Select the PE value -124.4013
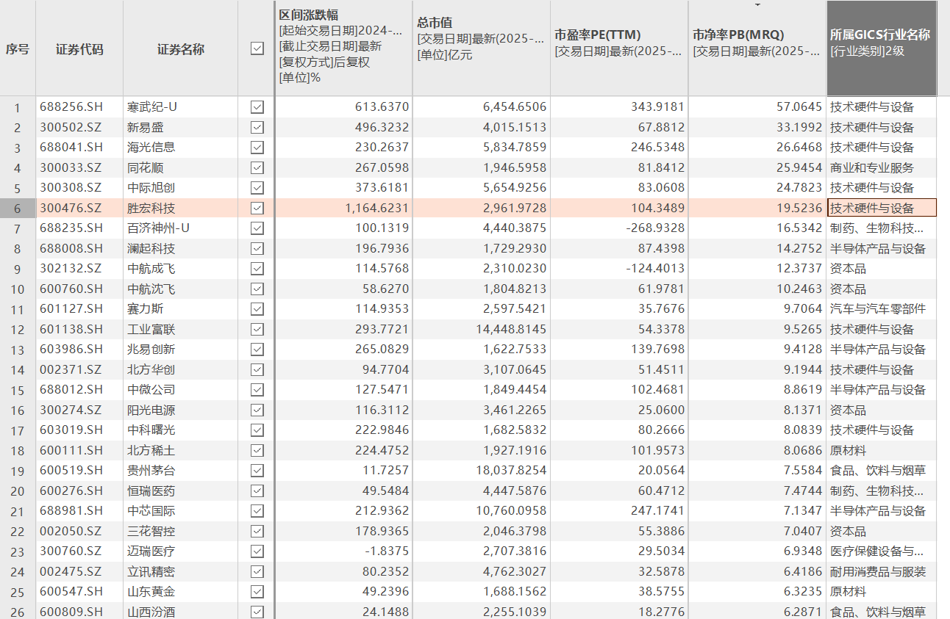The height and width of the screenshot is (619, 950). pos(655,269)
